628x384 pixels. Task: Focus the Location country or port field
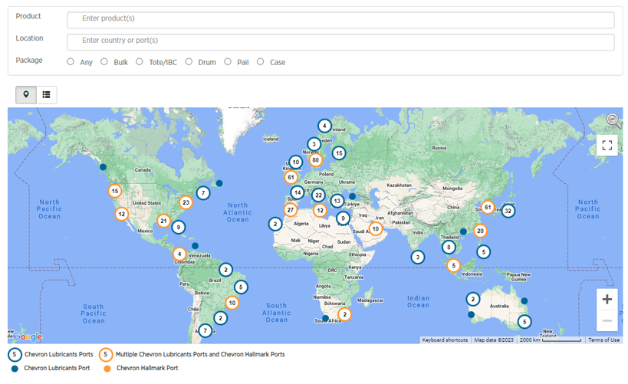point(340,41)
